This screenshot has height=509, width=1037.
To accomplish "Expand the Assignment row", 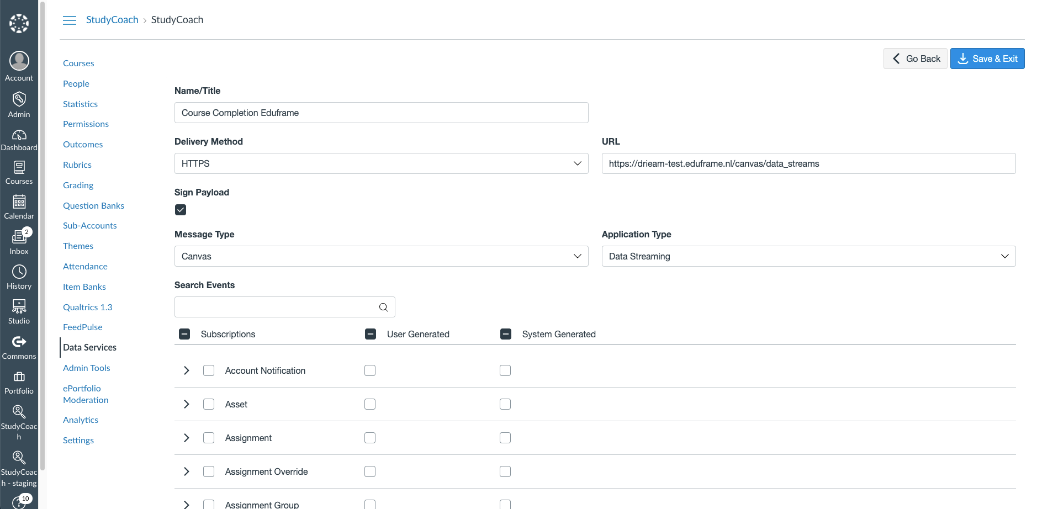I will [186, 438].
